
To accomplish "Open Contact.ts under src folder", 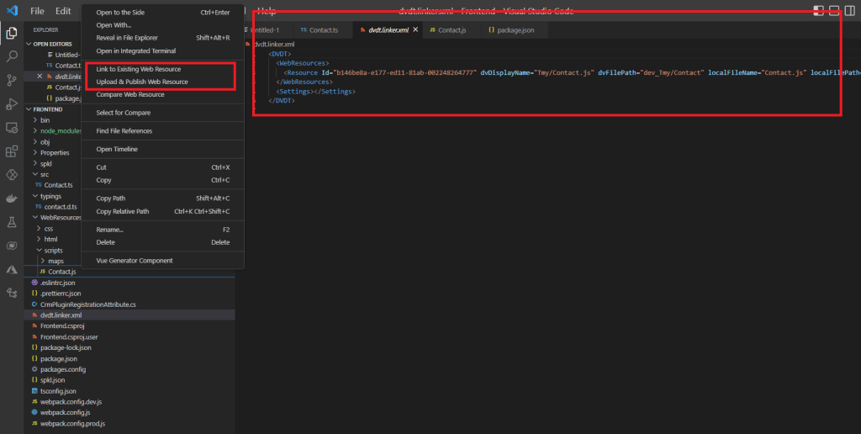I will 58,185.
